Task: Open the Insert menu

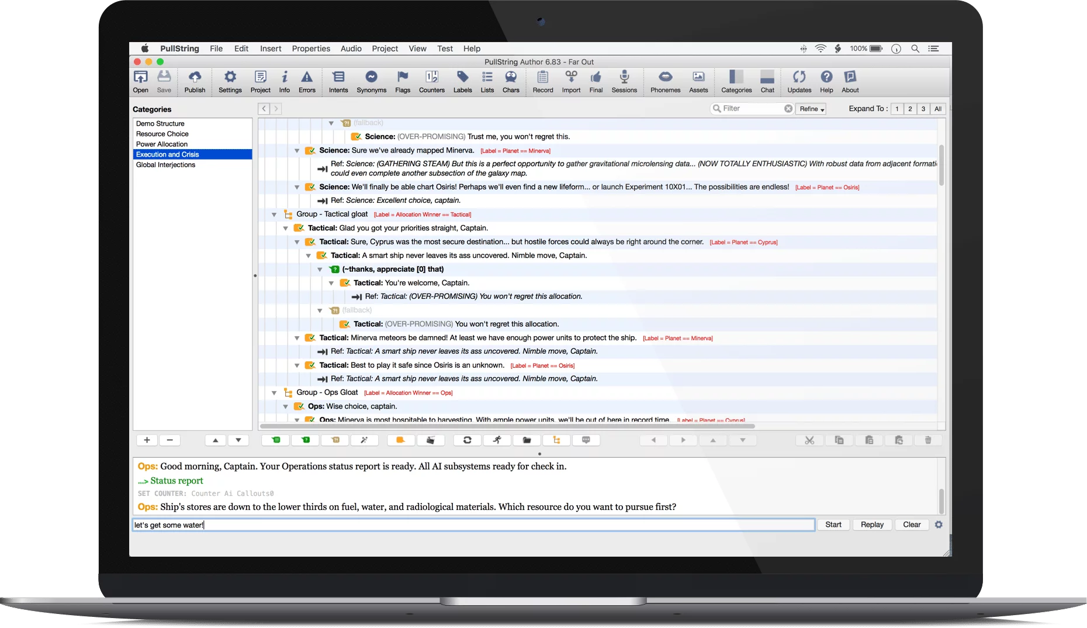Action: [271, 49]
